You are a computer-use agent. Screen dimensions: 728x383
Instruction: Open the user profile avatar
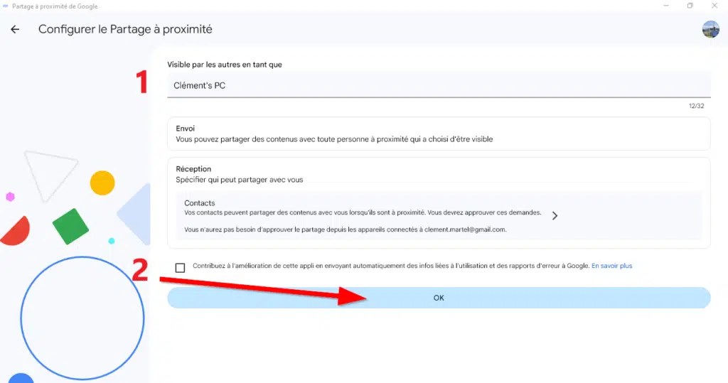pos(710,29)
